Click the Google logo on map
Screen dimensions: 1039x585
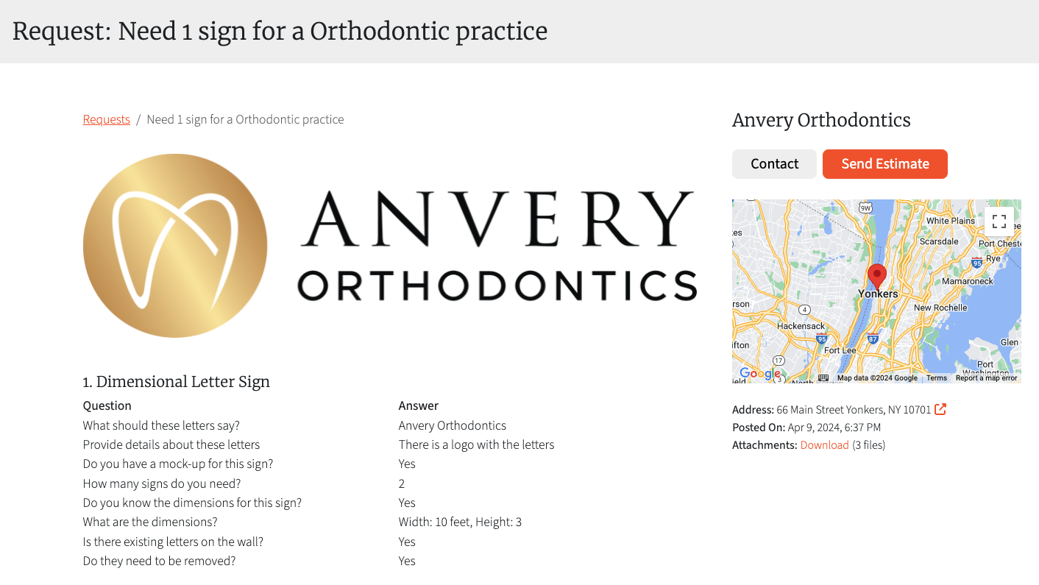[x=759, y=374]
